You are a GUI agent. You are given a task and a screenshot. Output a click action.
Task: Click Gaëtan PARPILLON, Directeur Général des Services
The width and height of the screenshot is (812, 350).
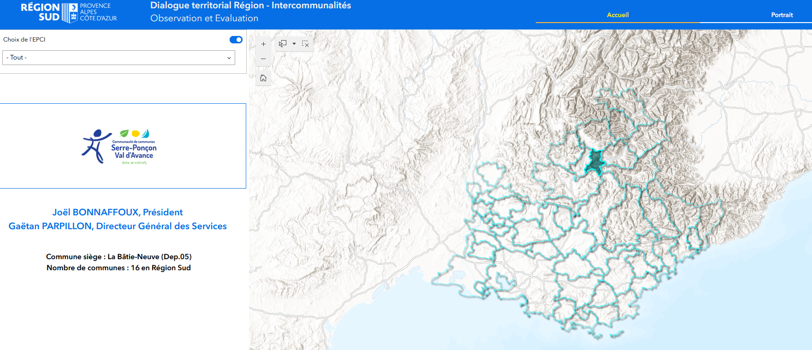point(118,226)
